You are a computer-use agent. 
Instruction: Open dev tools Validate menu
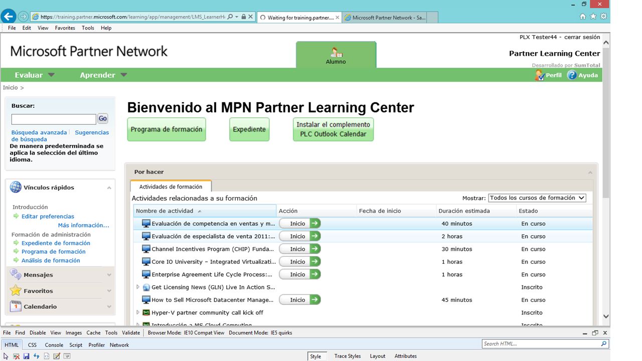tap(131, 333)
